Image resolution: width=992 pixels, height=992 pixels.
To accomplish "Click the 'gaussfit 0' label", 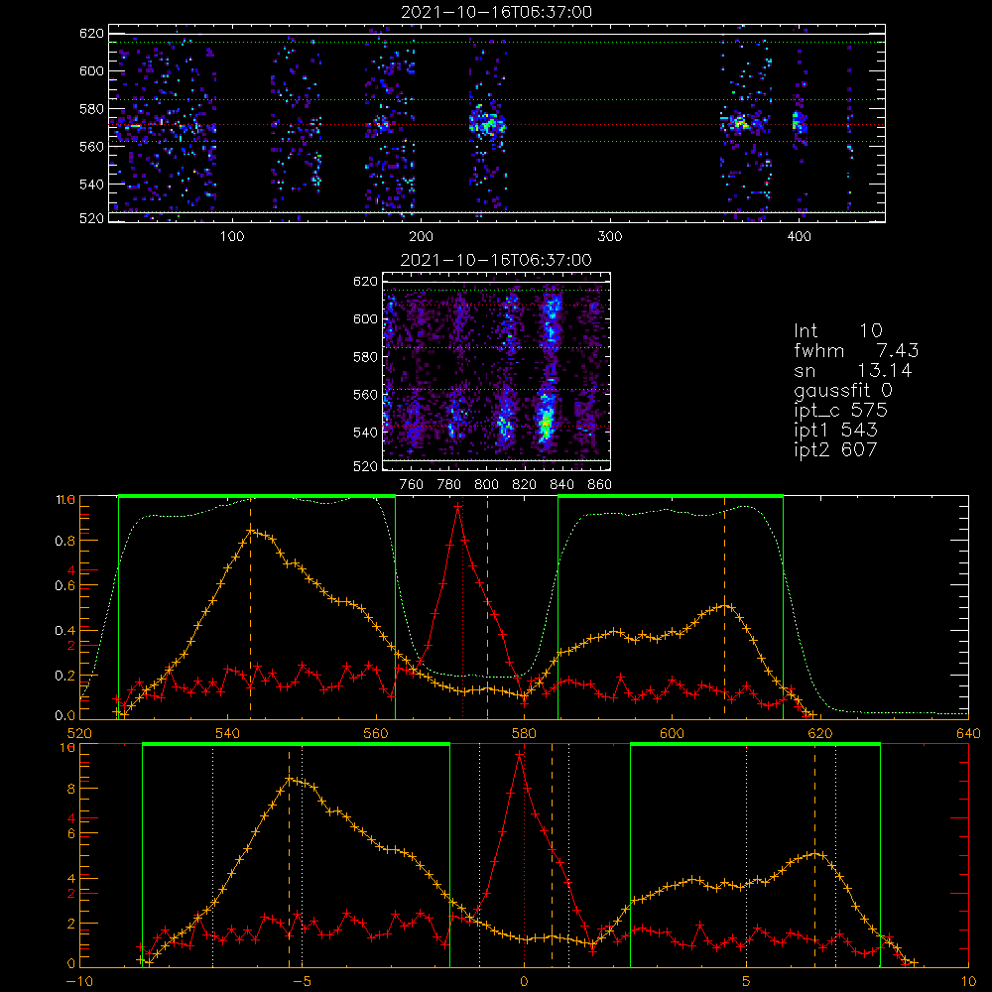I will pyautogui.click(x=842, y=390).
